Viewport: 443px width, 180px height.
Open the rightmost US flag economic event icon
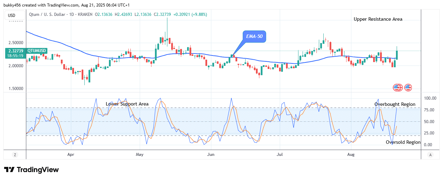point(408,88)
